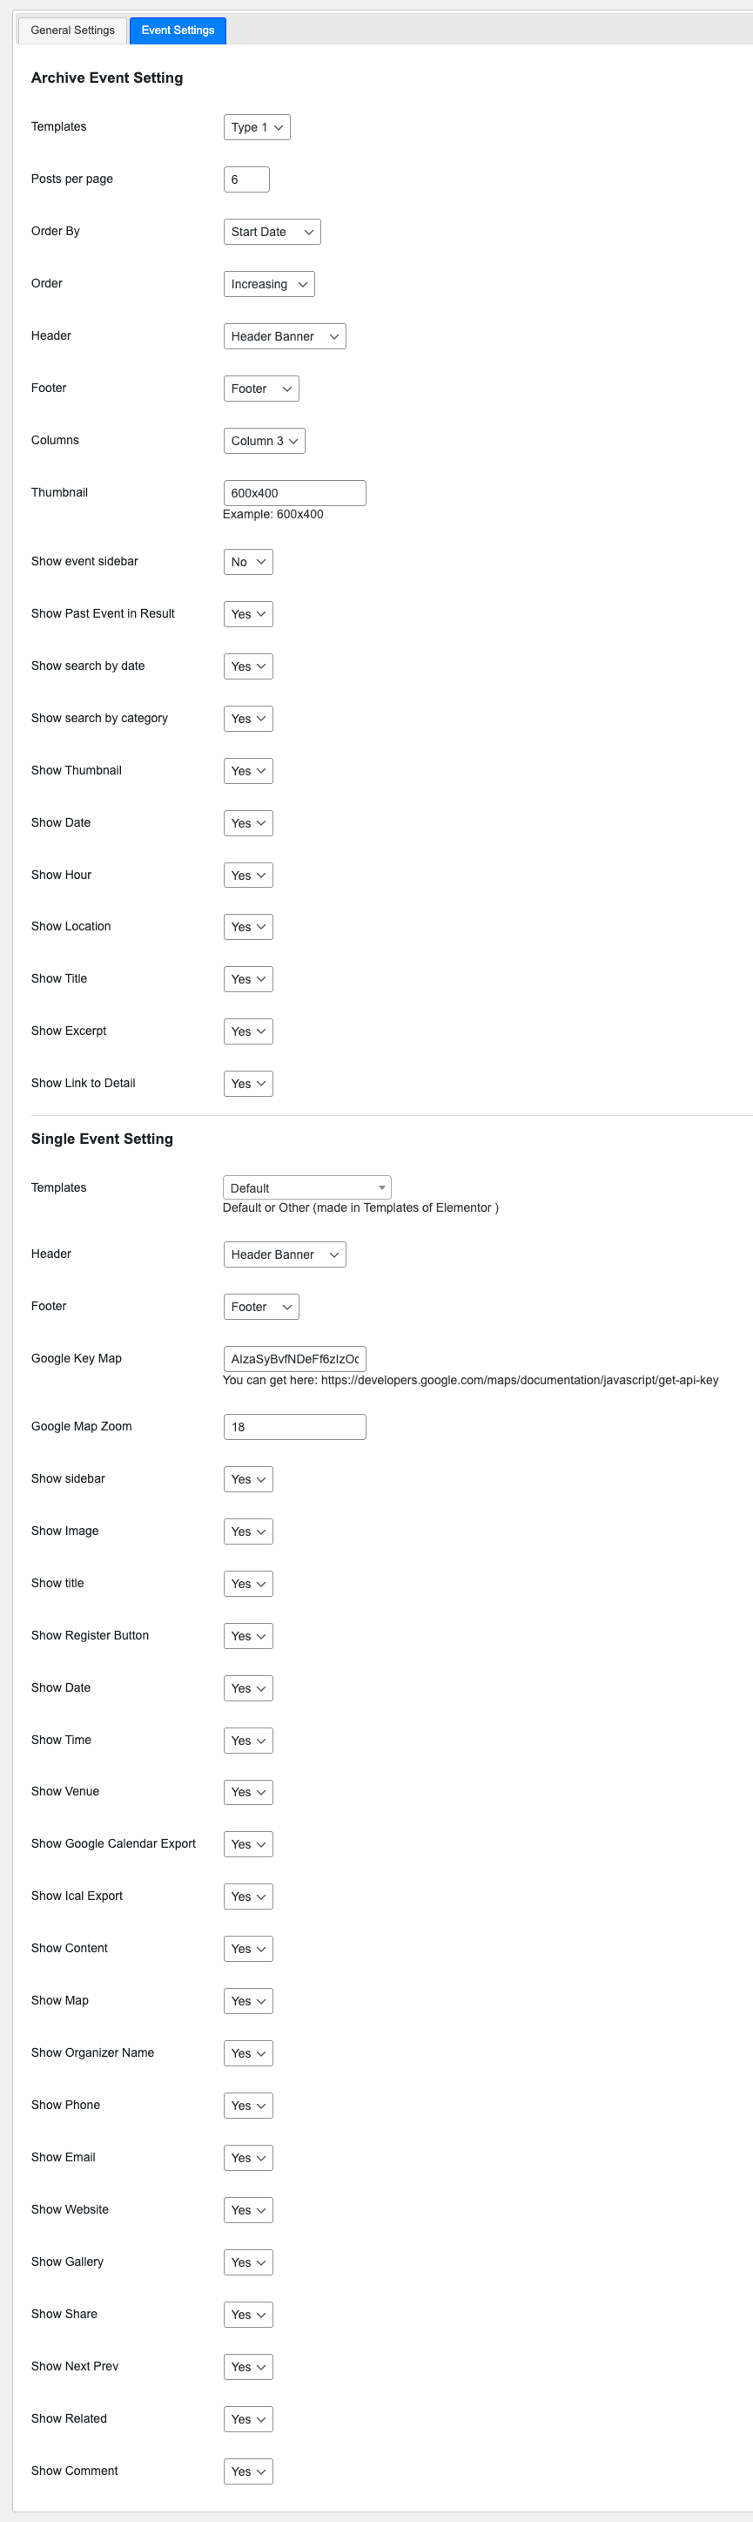Click the Google Key Map input field

tap(294, 1359)
